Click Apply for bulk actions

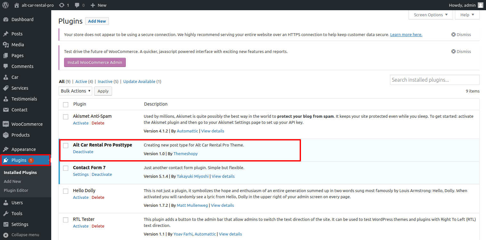tap(103, 91)
